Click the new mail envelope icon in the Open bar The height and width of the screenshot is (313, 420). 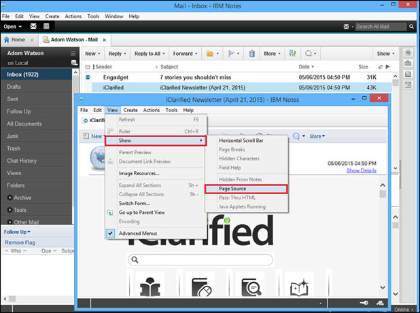tap(33, 26)
